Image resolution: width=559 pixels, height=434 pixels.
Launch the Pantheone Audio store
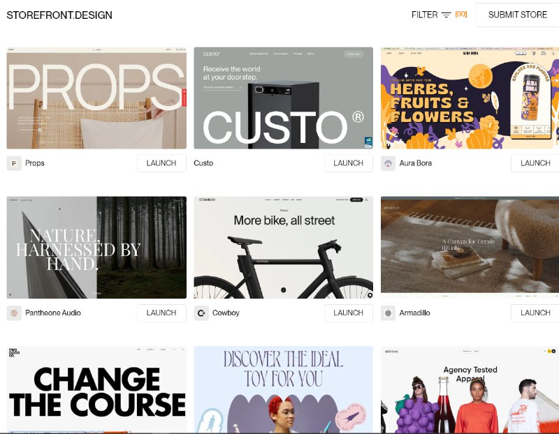161,313
